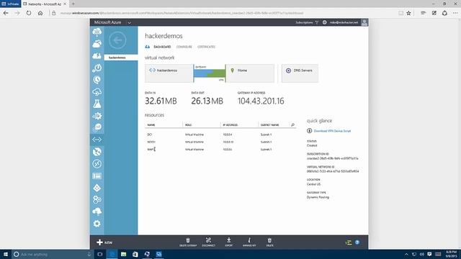This screenshot has width=461, height=259.
Task: Open a new browser tab
Action: pos(73,4)
